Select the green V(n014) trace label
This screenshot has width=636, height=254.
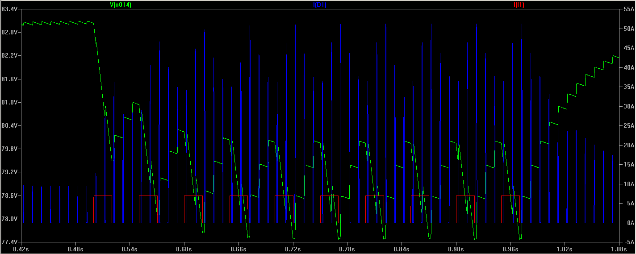click(x=121, y=5)
